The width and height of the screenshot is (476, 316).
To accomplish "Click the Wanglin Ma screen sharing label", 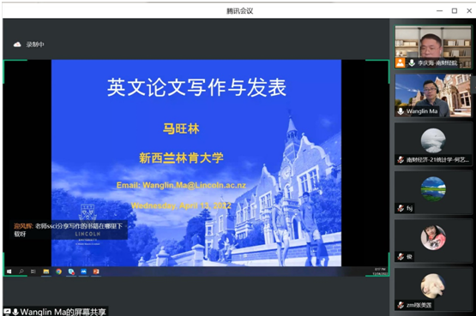I will coord(63,312).
